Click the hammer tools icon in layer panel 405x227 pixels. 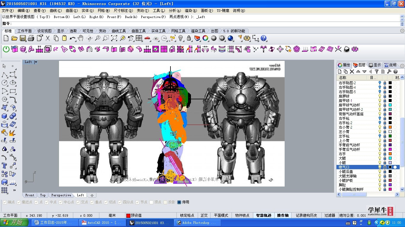click(389, 72)
